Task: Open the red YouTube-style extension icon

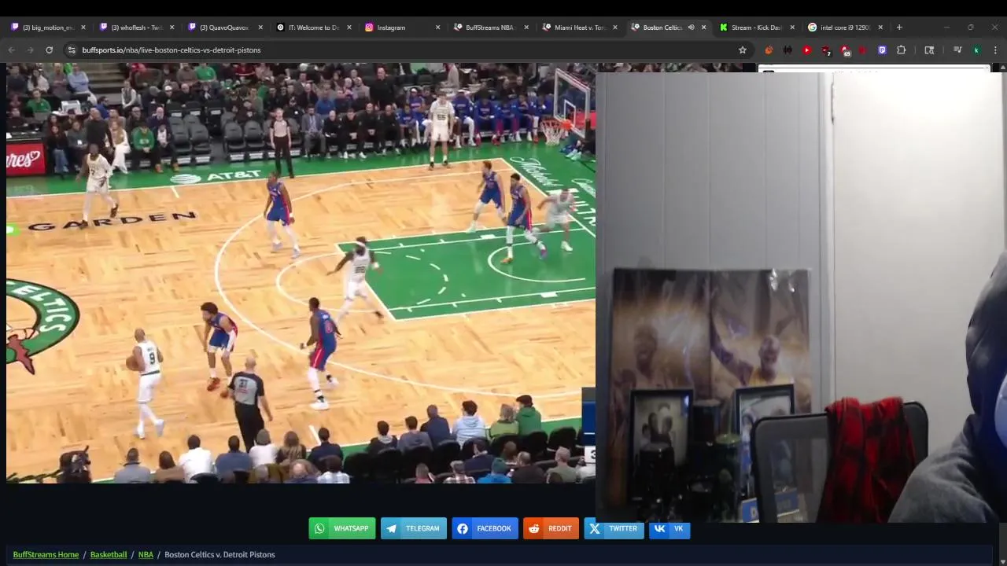Action: tap(806, 50)
